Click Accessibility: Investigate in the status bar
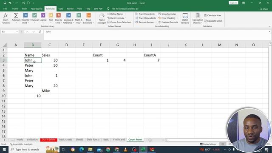The width and height of the screenshot is (272, 153). click(x=21, y=144)
